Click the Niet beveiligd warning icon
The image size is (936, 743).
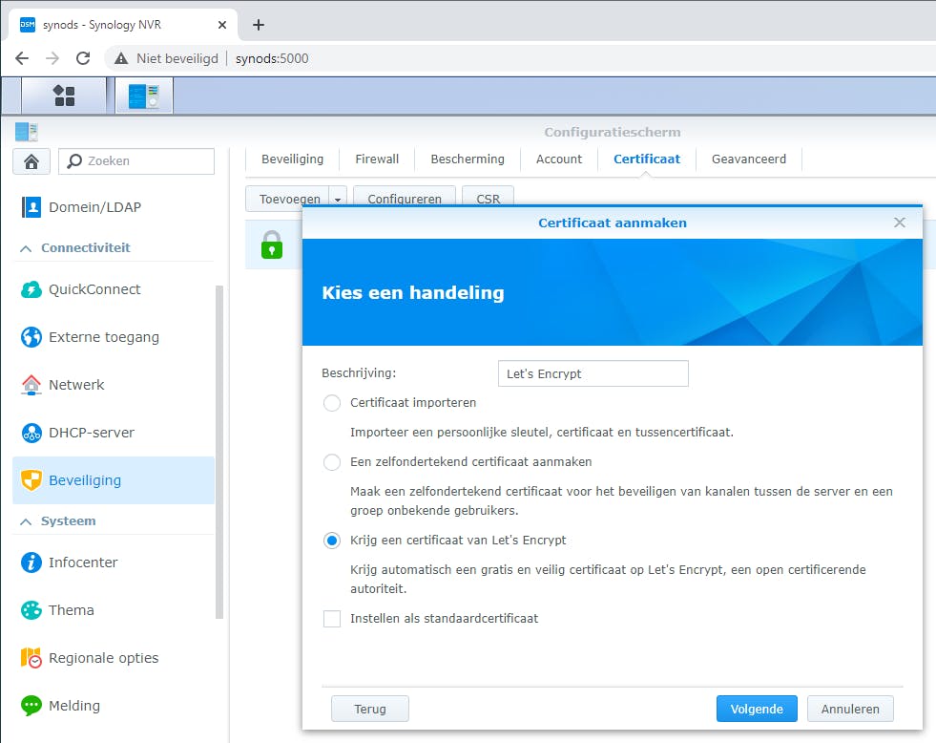(x=121, y=58)
